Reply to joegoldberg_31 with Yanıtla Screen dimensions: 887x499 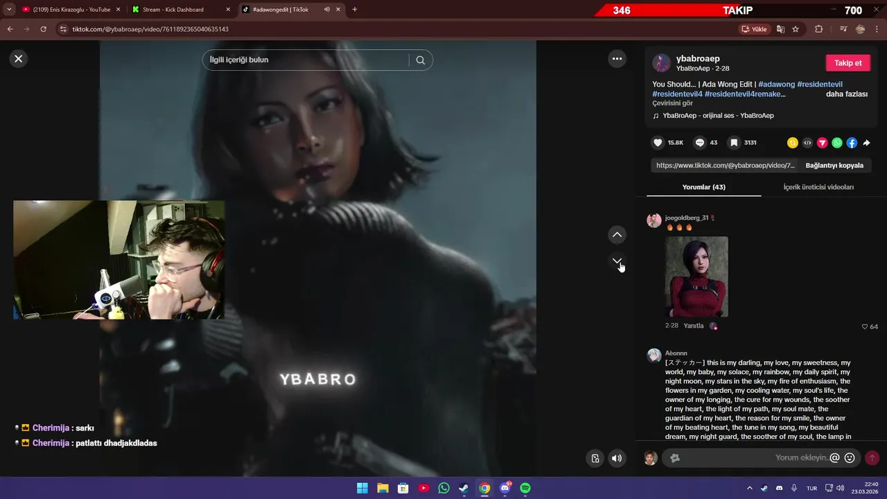pyautogui.click(x=694, y=326)
